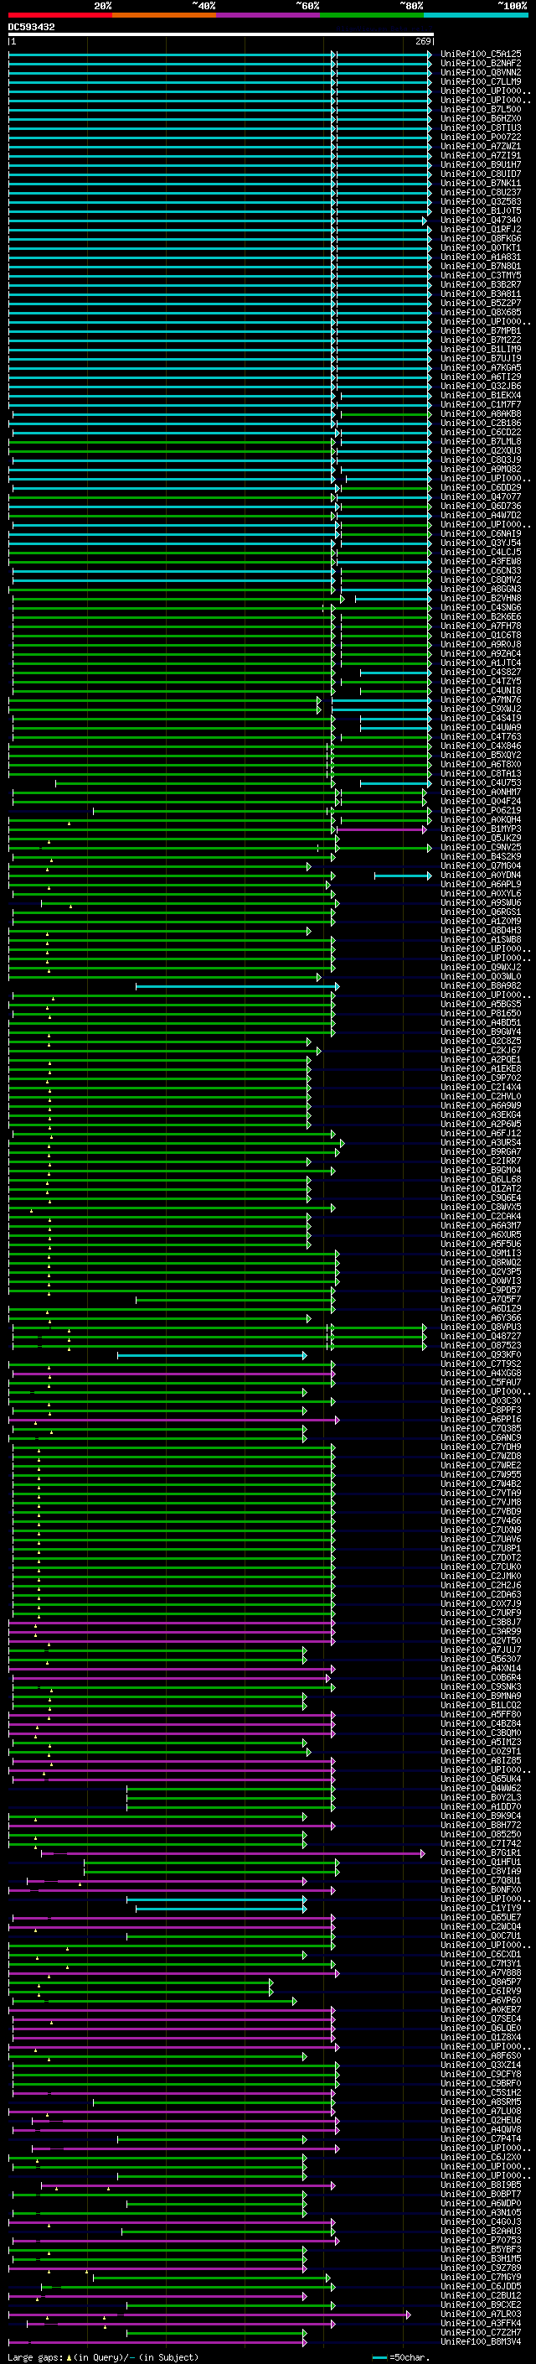Select hit UniRef100_P00722
The width and height of the screenshot is (536, 2364).
pos(481,137)
